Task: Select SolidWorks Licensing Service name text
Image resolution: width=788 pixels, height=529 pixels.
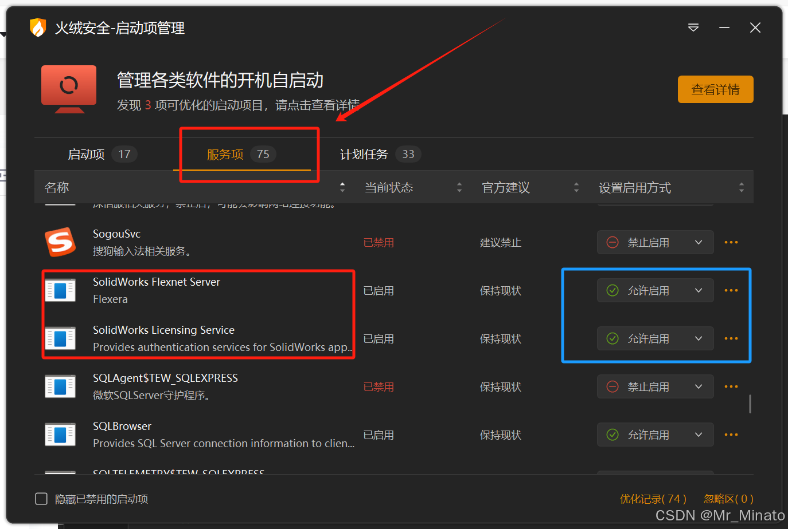Action: [x=163, y=330]
